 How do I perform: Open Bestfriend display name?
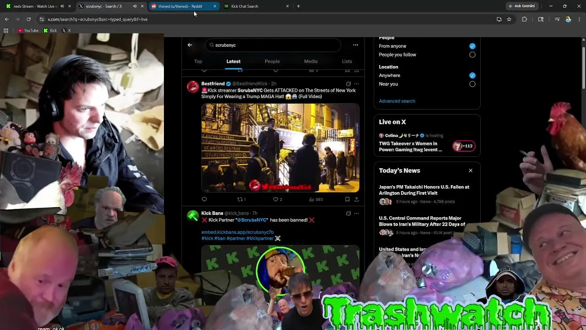pos(213,84)
